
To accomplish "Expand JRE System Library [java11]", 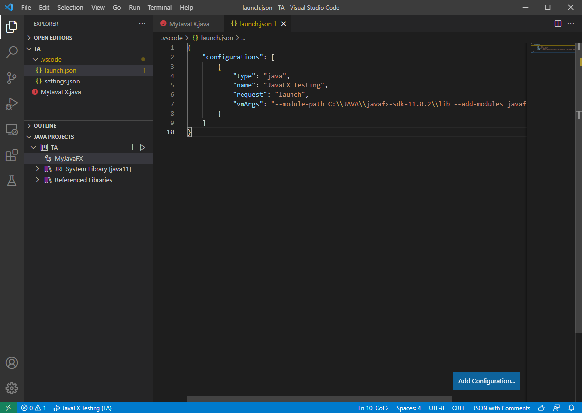I will pos(37,169).
